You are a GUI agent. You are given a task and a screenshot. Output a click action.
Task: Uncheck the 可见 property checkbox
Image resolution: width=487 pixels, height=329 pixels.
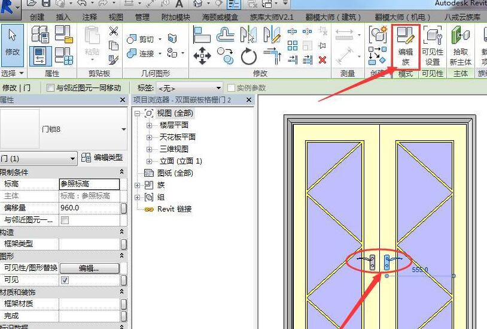pyautogui.click(x=65, y=280)
